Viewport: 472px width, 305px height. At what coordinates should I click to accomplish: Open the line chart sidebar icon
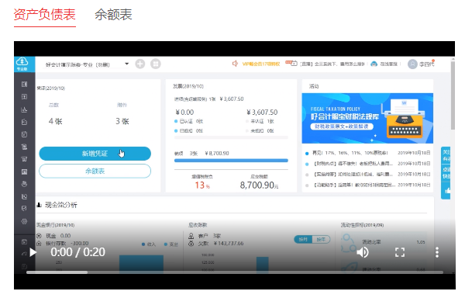tap(24, 109)
